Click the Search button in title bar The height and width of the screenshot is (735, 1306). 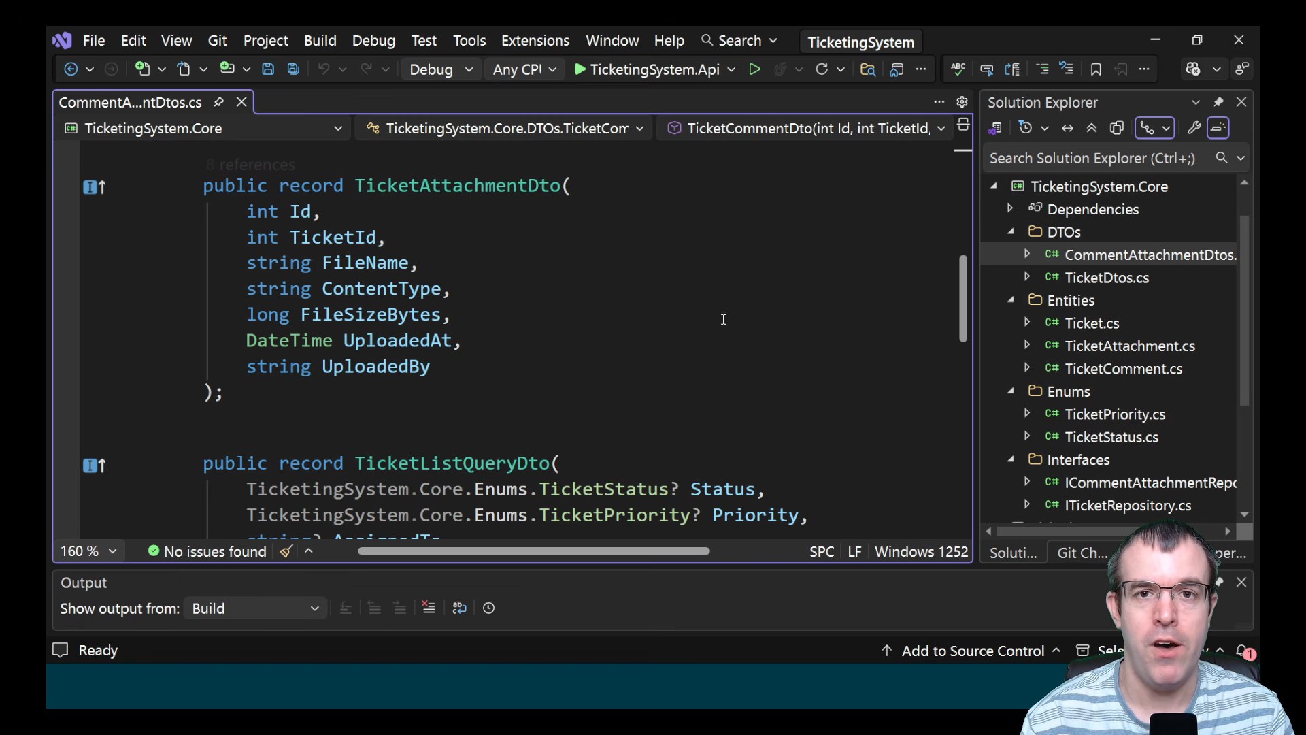point(739,41)
